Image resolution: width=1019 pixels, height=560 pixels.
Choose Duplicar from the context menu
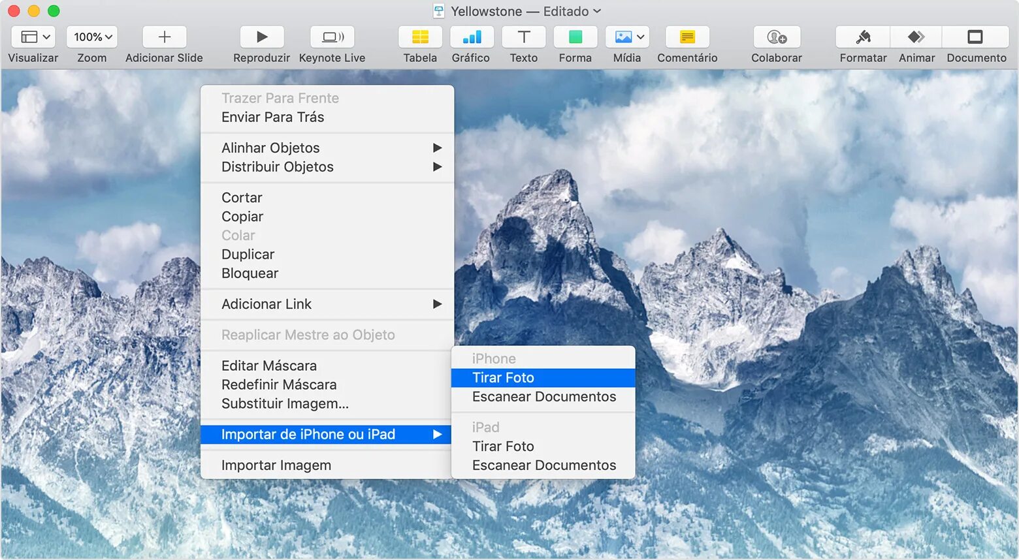point(327,254)
